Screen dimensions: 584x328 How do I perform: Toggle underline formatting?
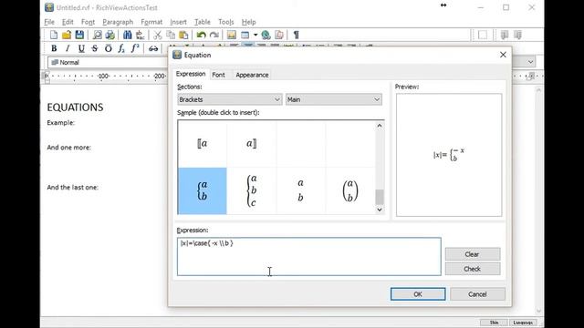pos(81,48)
